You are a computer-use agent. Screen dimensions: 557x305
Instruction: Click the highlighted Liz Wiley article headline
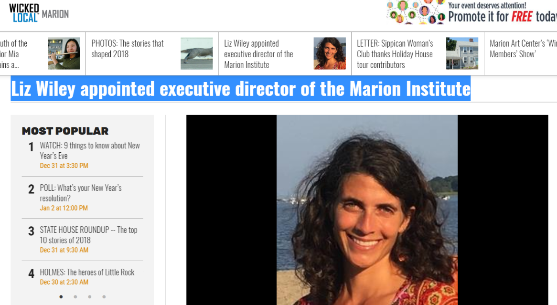(240, 88)
